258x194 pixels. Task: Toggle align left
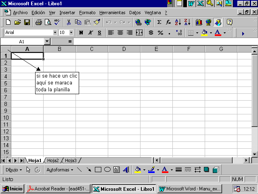[111, 33]
